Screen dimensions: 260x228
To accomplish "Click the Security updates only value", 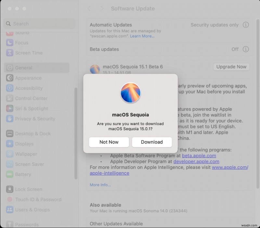I will [214, 25].
